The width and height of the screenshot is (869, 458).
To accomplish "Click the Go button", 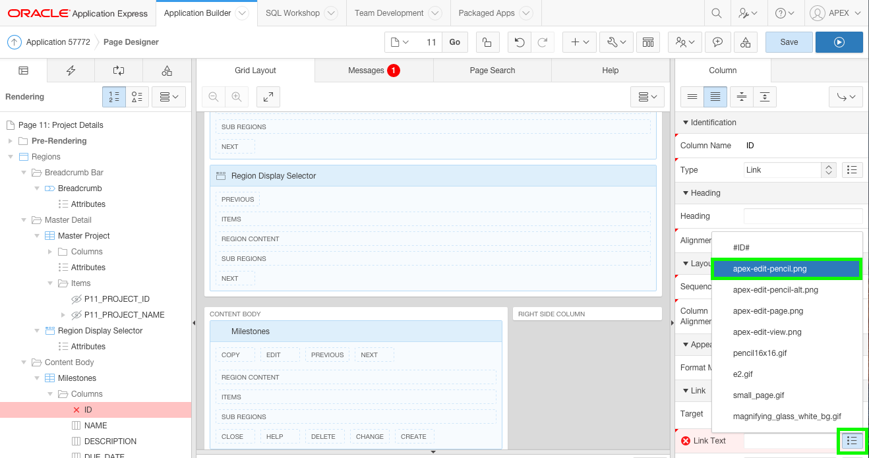I will point(455,42).
